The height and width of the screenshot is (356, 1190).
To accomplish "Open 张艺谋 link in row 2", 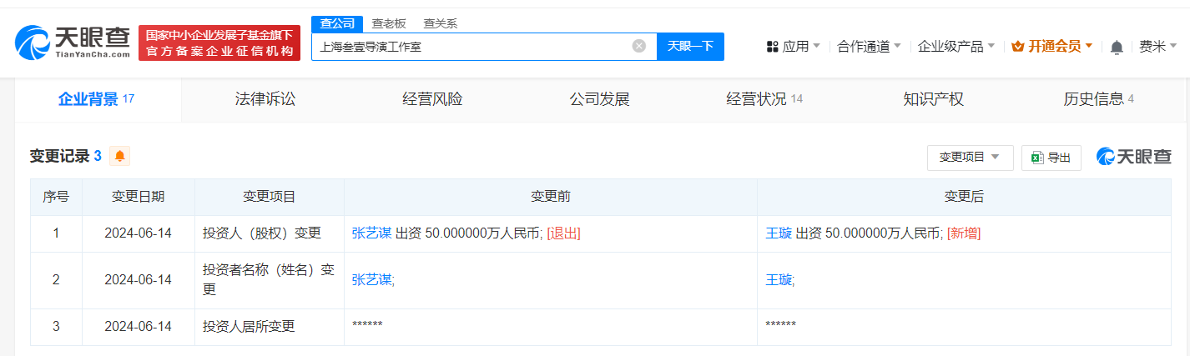I will (371, 280).
